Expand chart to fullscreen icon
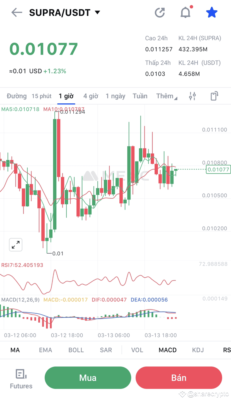The height and width of the screenshot is (400, 231). pos(16,245)
